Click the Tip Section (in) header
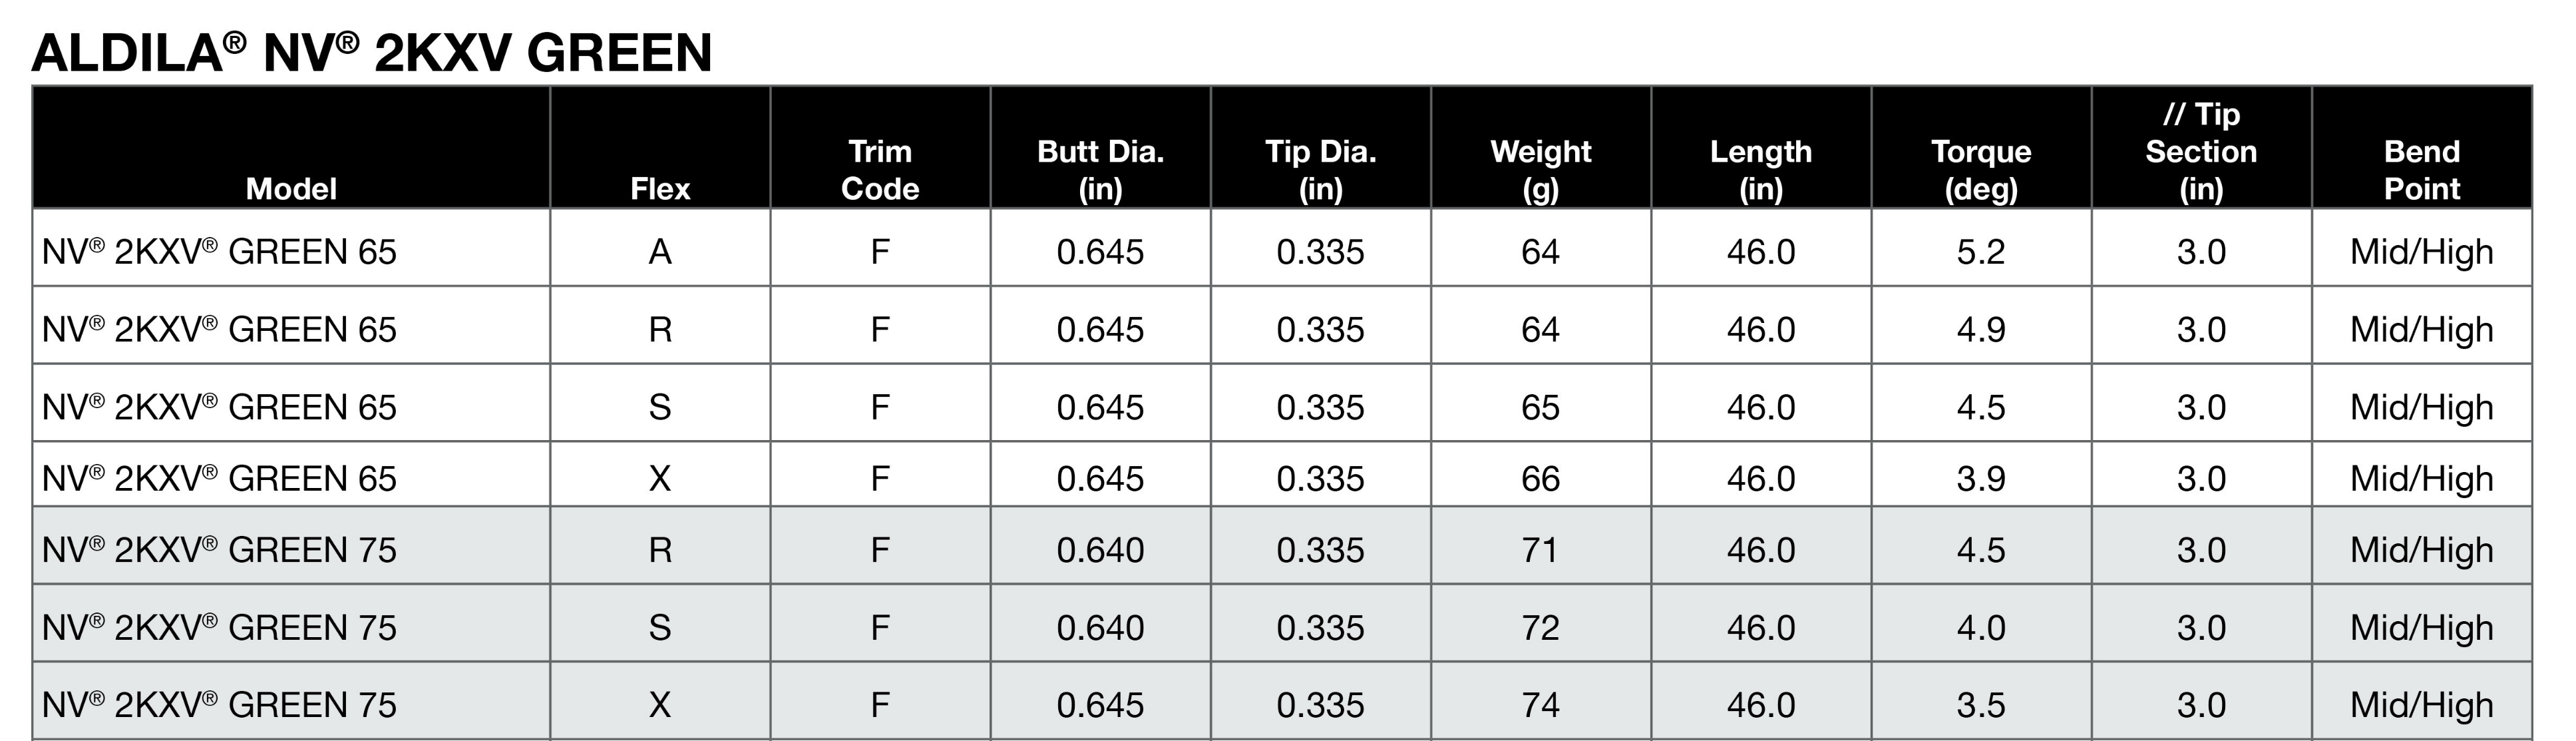This screenshot has width=2576, height=741. [x=2201, y=151]
